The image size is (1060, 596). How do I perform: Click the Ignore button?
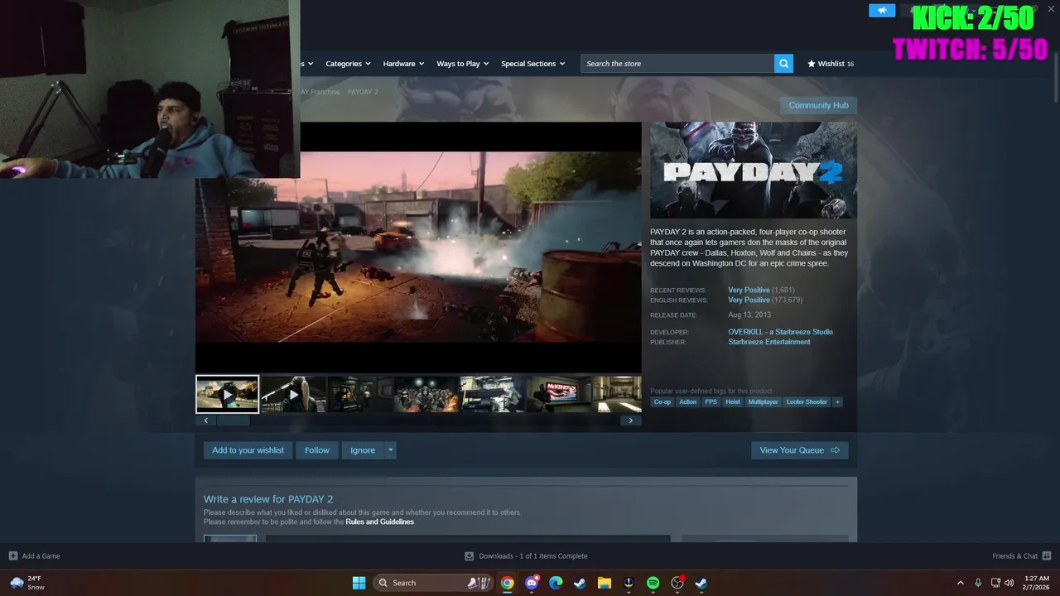363,450
